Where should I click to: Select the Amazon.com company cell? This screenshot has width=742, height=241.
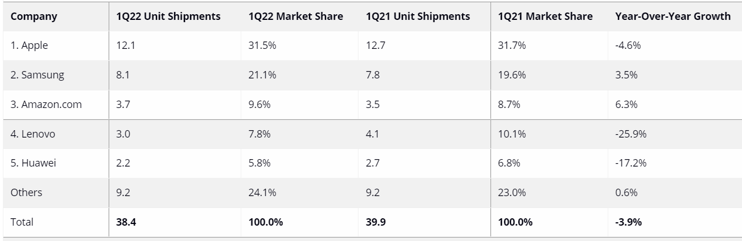(46, 105)
